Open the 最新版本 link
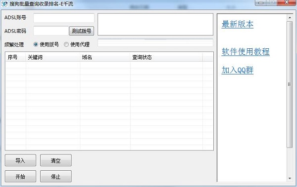 click(237, 24)
